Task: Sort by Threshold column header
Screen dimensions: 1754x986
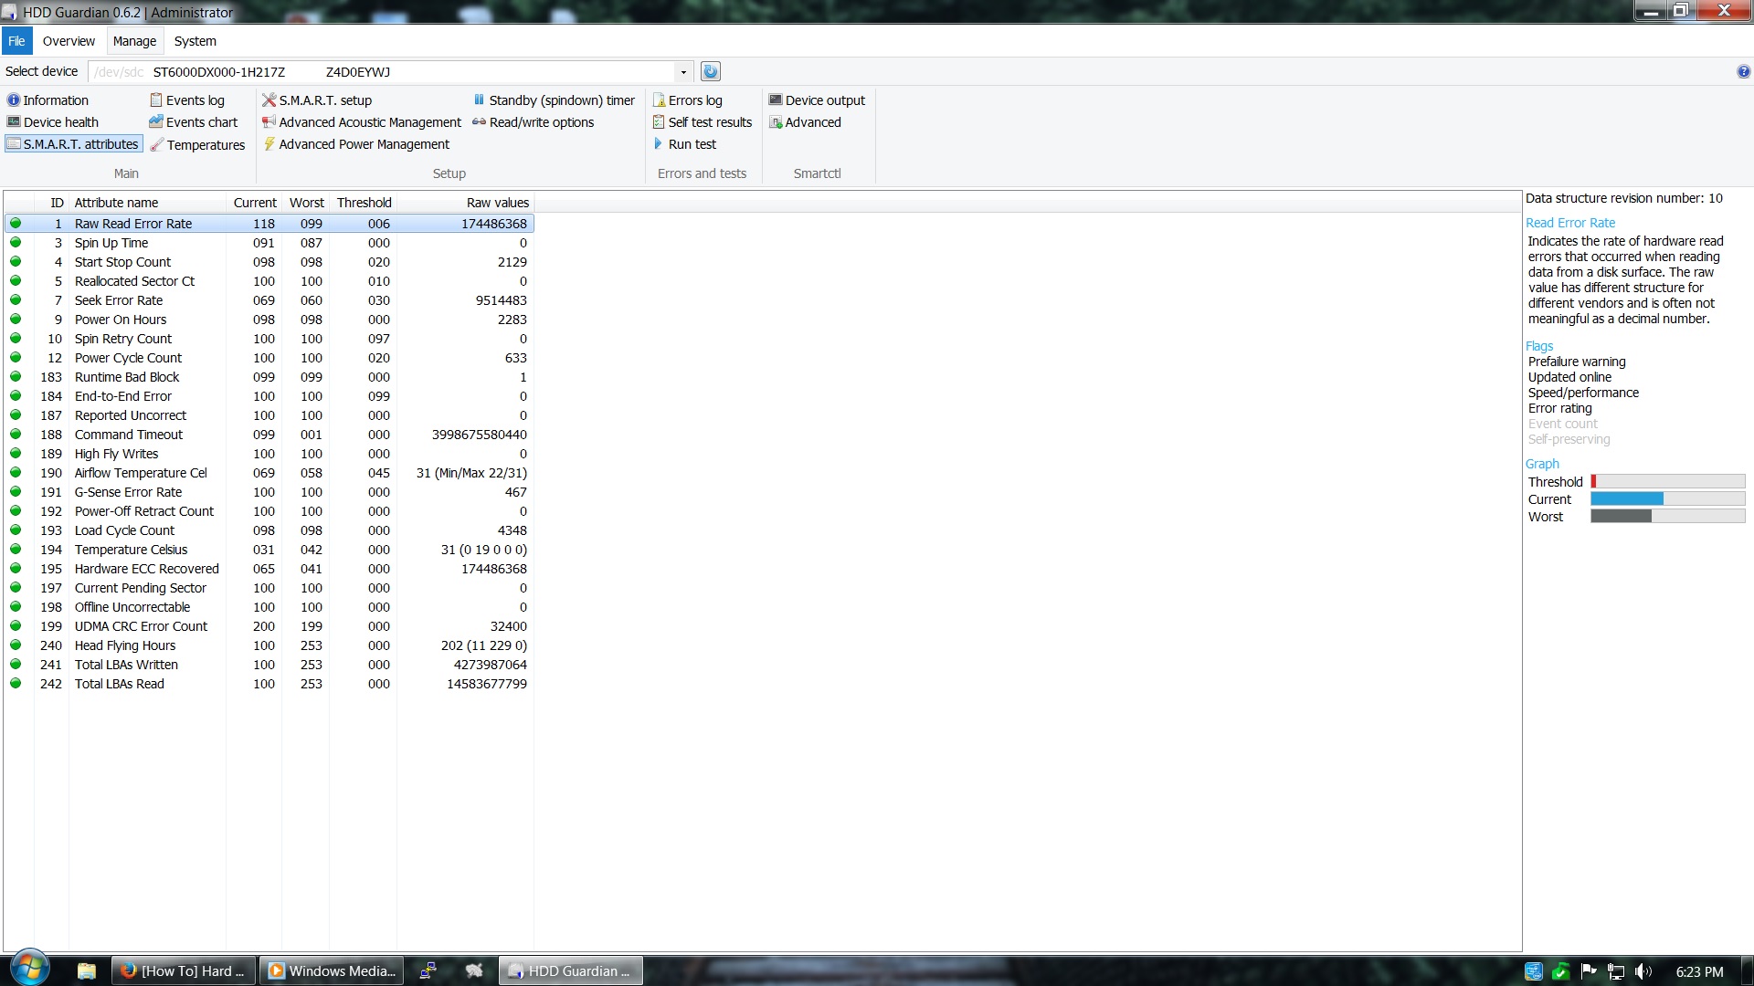Action: point(364,203)
